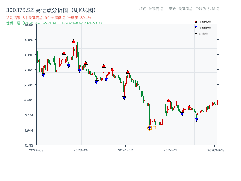Click the orange-circled T1 low point marker

pyautogui.click(x=149, y=128)
